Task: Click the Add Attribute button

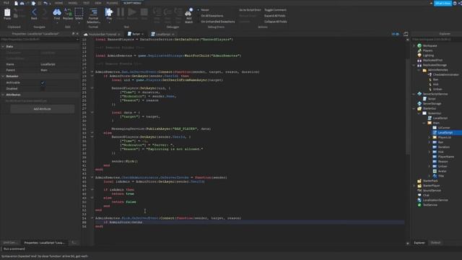Action: point(42,109)
